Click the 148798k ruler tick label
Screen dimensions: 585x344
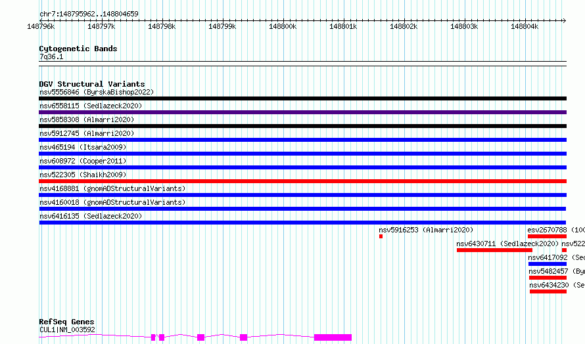(162, 27)
